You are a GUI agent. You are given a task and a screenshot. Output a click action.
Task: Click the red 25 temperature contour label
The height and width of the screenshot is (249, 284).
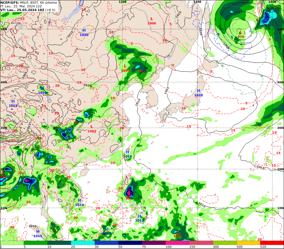(44, 106)
